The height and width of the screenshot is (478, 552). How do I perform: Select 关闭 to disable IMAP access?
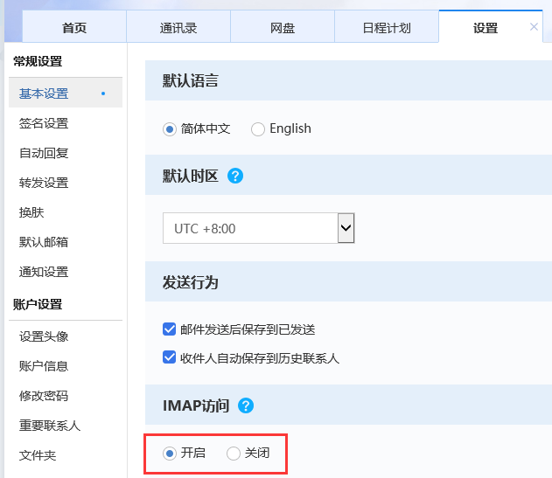click(x=234, y=453)
